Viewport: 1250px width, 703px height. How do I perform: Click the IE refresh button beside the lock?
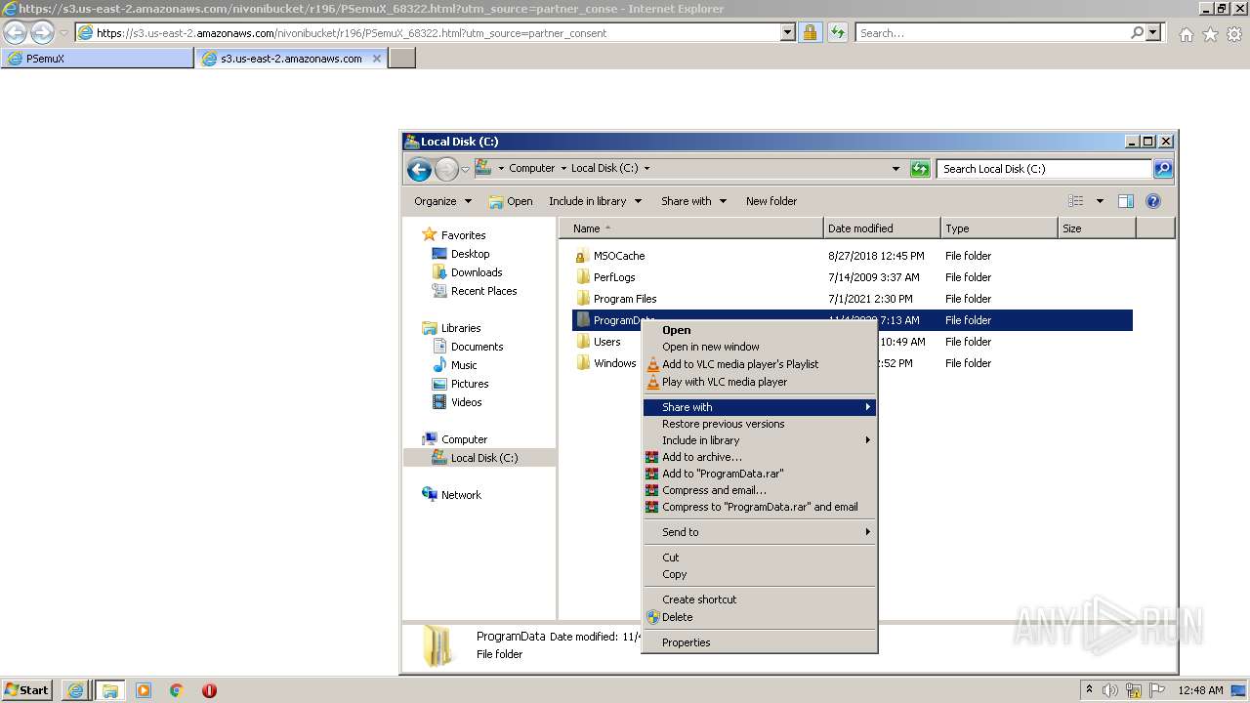point(838,32)
